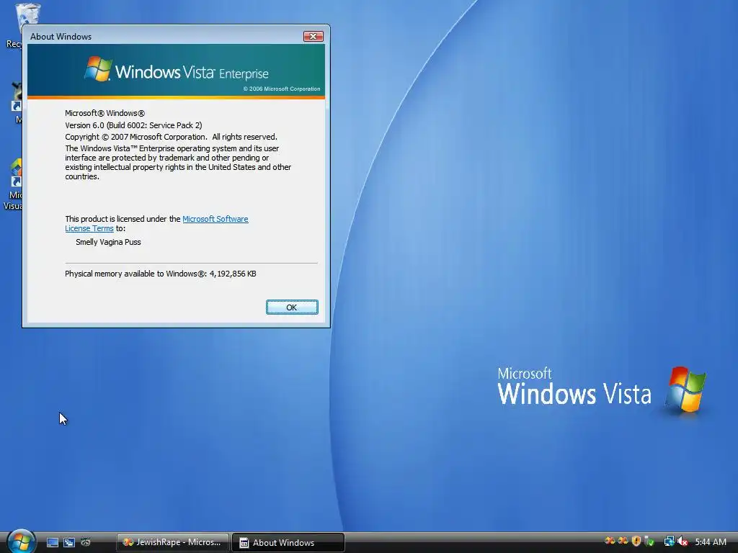The width and height of the screenshot is (738, 553).
Task: Click the "Physical memory available to Windows" line
Action: (x=161, y=274)
